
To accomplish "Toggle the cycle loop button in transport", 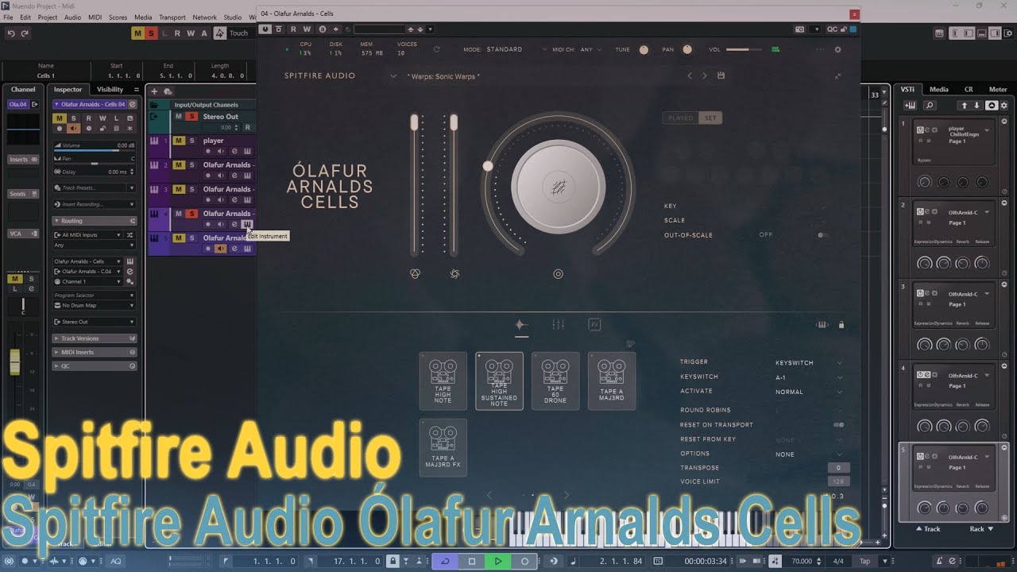I will (x=445, y=561).
